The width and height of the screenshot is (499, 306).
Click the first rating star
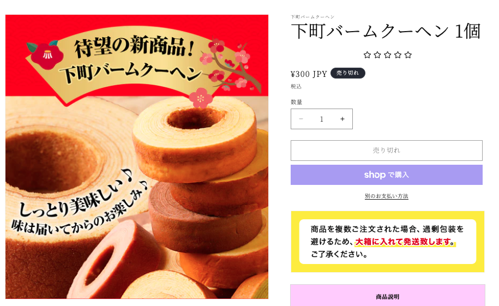[367, 55]
